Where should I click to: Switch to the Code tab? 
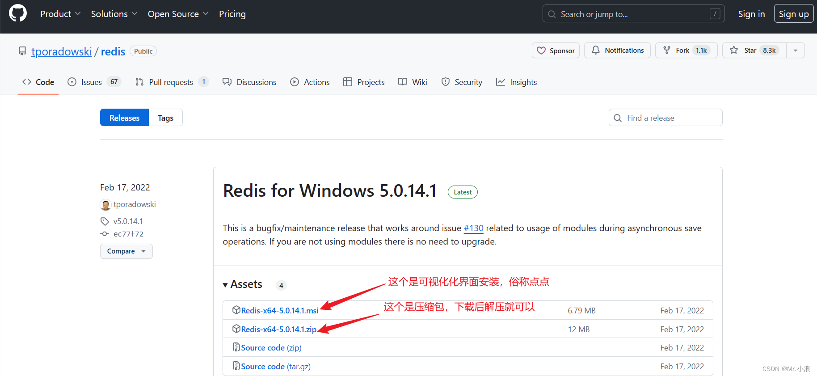point(38,82)
